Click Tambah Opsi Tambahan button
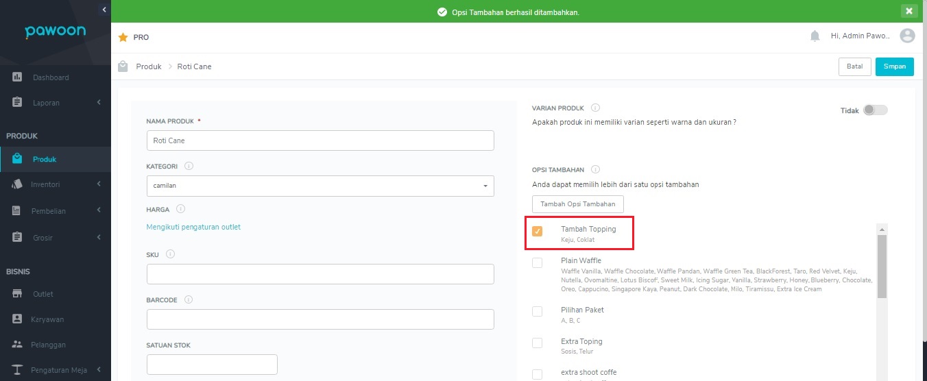Screen dimensions: 927x381 578,204
